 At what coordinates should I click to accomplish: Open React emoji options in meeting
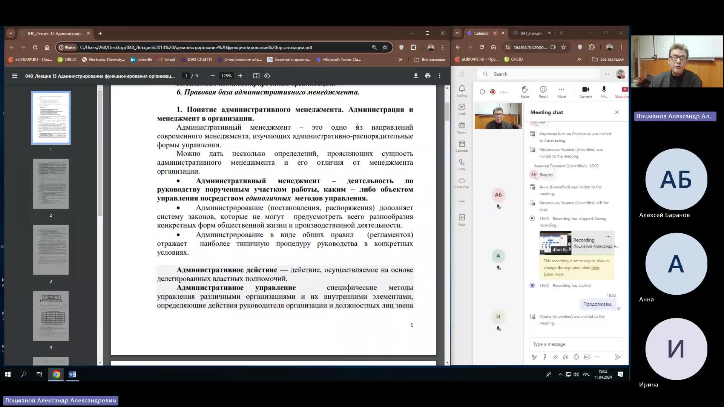pos(543,92)
